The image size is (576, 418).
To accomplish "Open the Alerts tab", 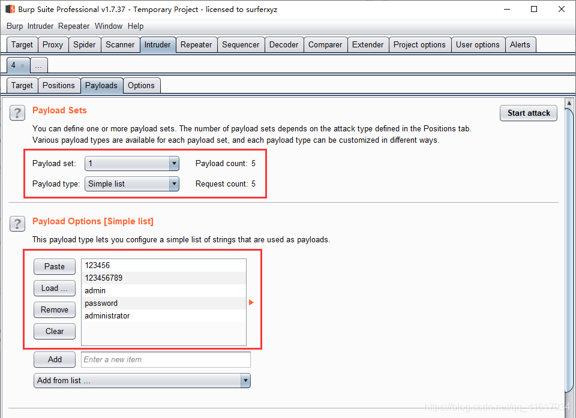I will coord(520,45).
